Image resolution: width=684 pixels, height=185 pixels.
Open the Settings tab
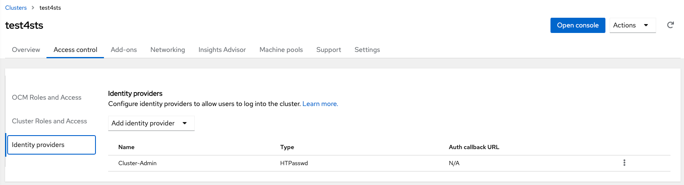(367, 50)
